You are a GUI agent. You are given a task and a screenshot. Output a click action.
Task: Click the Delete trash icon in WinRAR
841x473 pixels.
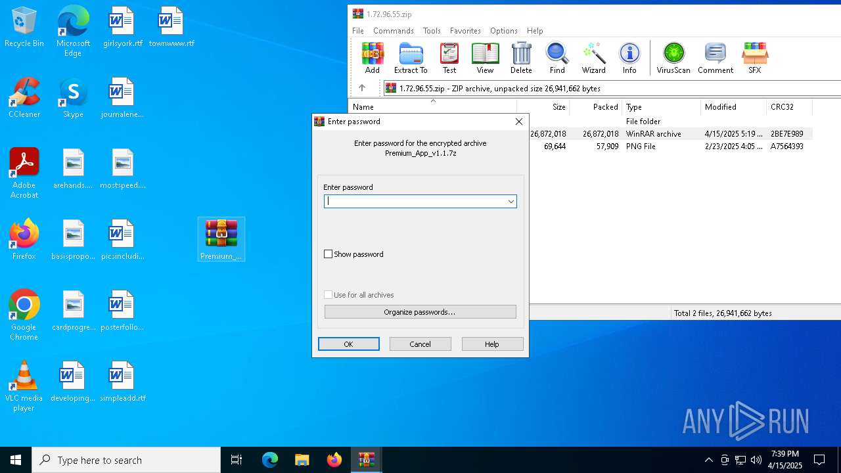coord(521,58)
